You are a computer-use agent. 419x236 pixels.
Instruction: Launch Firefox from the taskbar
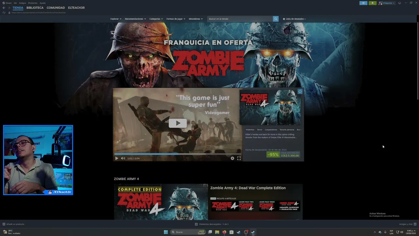(x=224, y=232)
